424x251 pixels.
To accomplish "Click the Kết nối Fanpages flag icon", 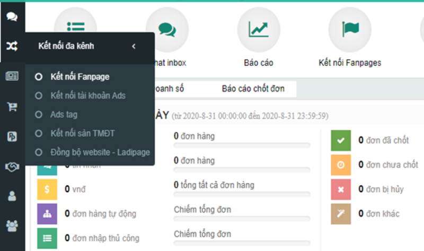I will [350, 29].
